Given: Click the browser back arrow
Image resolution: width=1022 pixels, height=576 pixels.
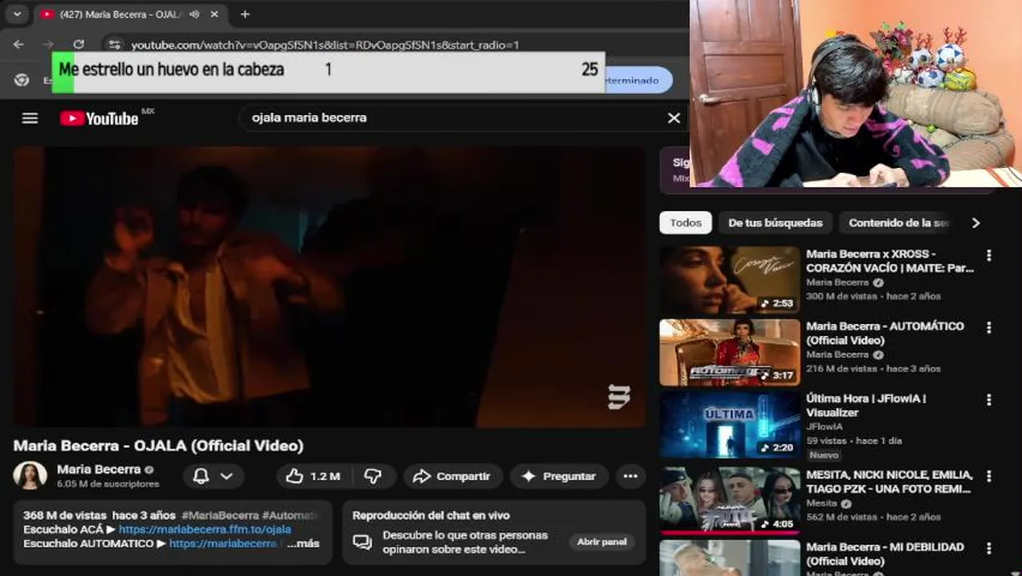Looking at the screenshot, I should (19, 45).
